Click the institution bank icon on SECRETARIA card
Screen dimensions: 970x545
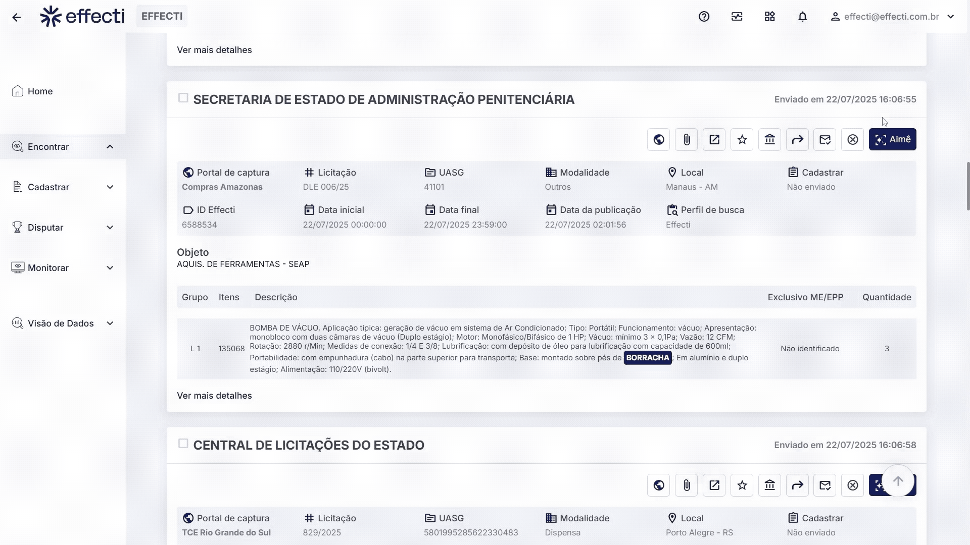point(769,140)
